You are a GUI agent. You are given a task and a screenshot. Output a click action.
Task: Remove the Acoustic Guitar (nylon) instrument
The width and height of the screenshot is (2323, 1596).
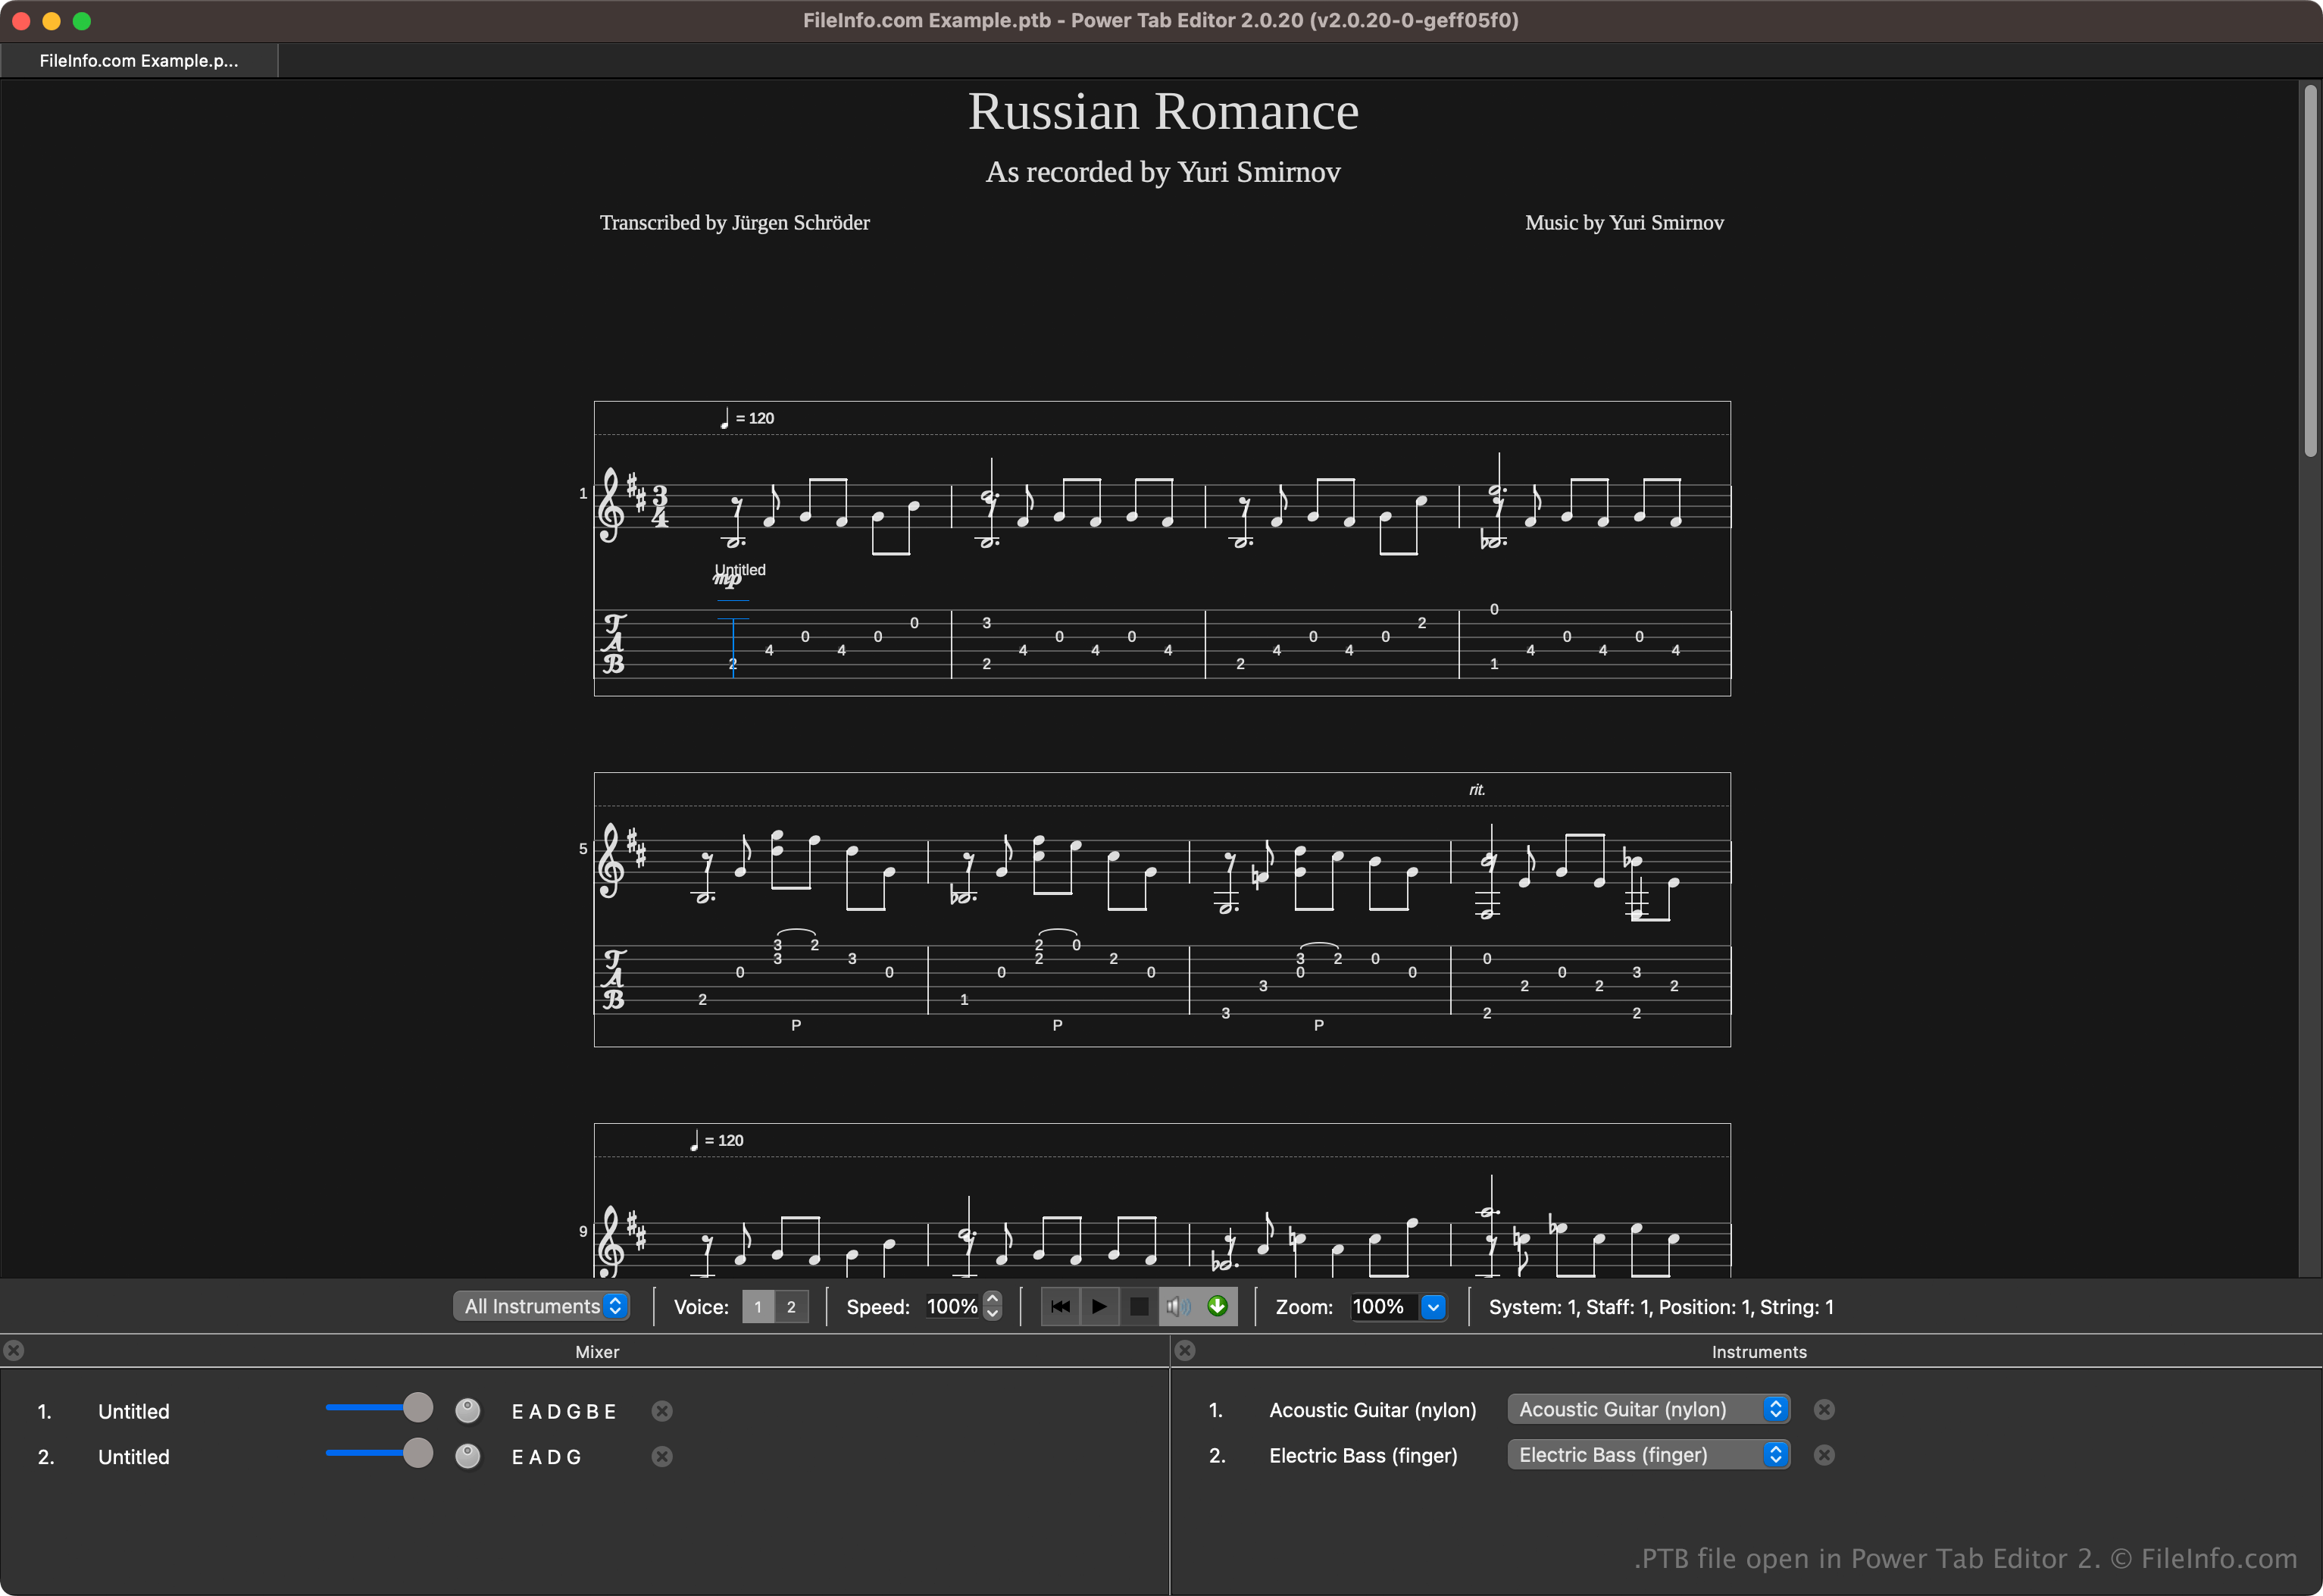[x=1824, y=1410]
